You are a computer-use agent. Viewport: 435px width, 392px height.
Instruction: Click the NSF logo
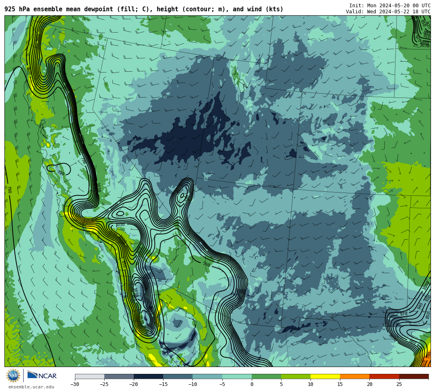[13, 375]
